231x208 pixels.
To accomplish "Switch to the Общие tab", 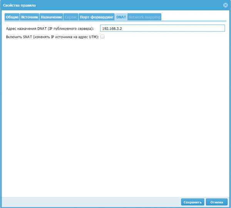I will tap(12, 17).
